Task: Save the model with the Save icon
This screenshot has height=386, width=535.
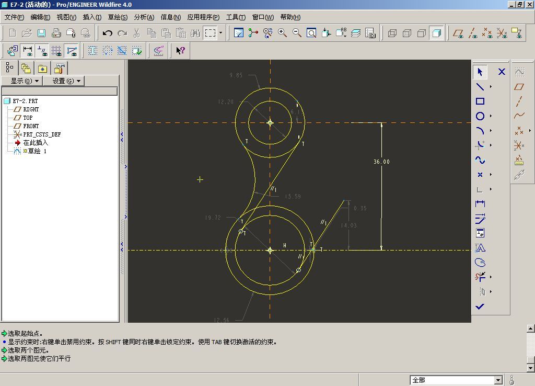Action: coord(41,33)
